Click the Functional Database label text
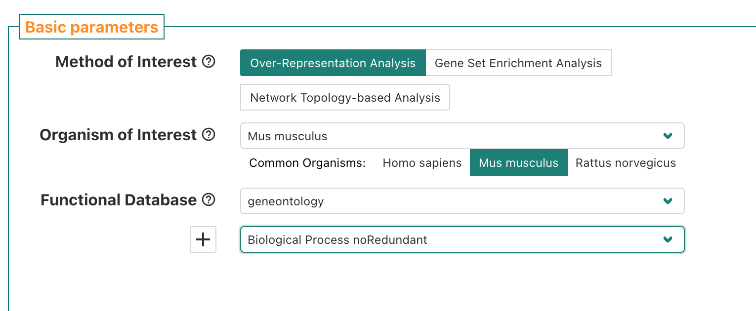The width and height of the screenshot is (756, 311). pyautogui.click(x=119, y=200)
